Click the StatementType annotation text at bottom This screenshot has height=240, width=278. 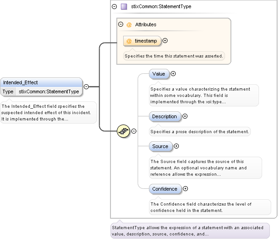tap(190, 230)
